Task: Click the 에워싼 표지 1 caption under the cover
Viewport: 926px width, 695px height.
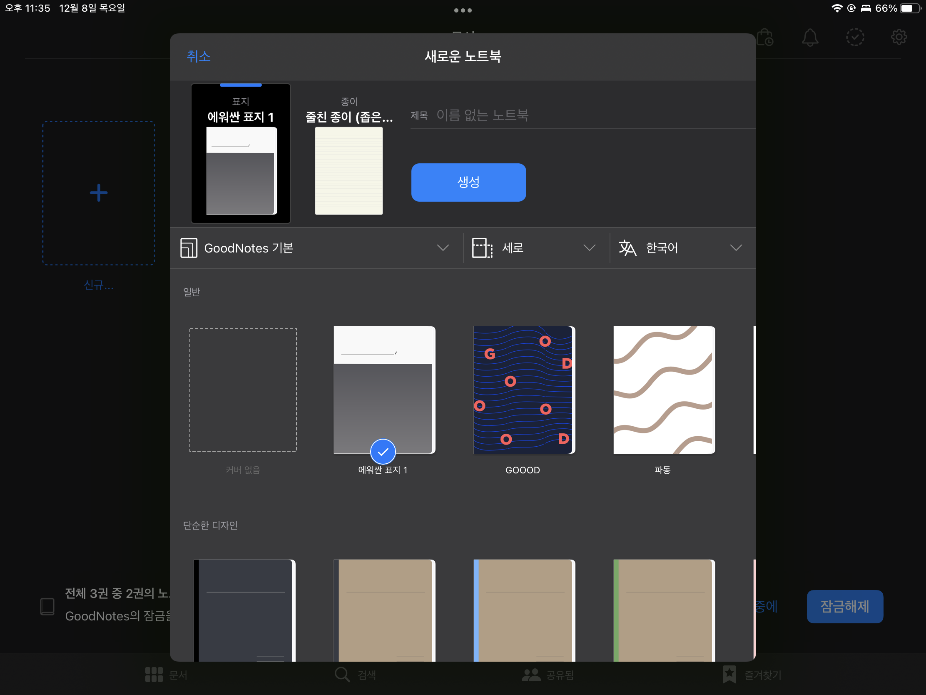Action: [x=383, y=470]
